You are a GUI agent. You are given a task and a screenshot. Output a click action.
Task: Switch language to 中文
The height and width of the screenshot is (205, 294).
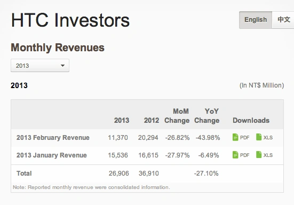pyautogui.click(x=283, y=20)
